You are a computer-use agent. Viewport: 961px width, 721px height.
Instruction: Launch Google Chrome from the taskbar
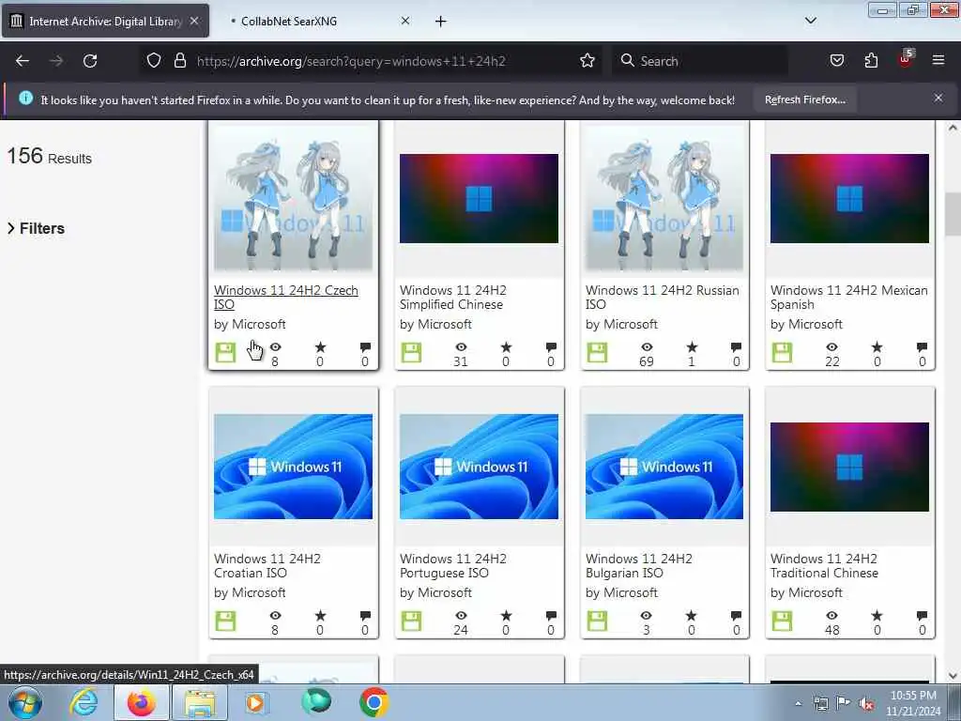[x=374, y=702]
